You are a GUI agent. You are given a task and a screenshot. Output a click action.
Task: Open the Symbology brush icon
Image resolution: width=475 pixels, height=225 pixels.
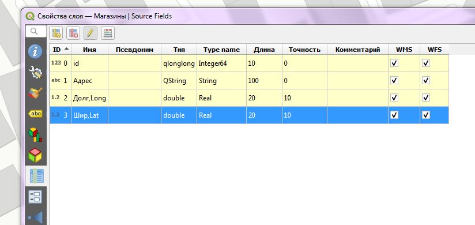(35, 93)
